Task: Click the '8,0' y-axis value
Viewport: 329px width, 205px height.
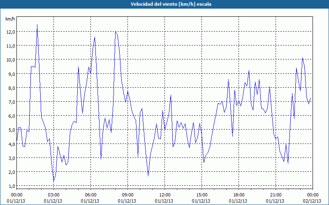Action: click(12, 88)
